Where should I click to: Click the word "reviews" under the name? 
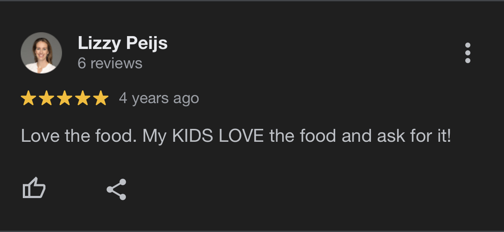pyautogui.click(x=116, y=64)
